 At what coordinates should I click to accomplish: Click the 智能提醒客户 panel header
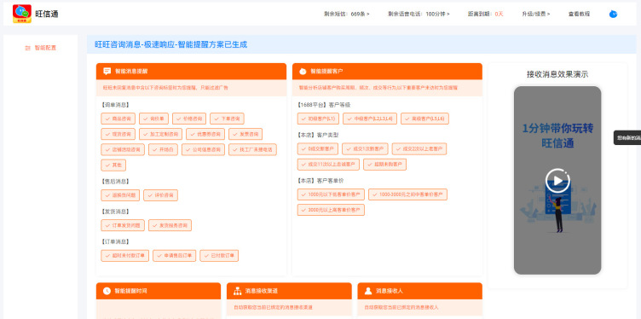(387, 71)
